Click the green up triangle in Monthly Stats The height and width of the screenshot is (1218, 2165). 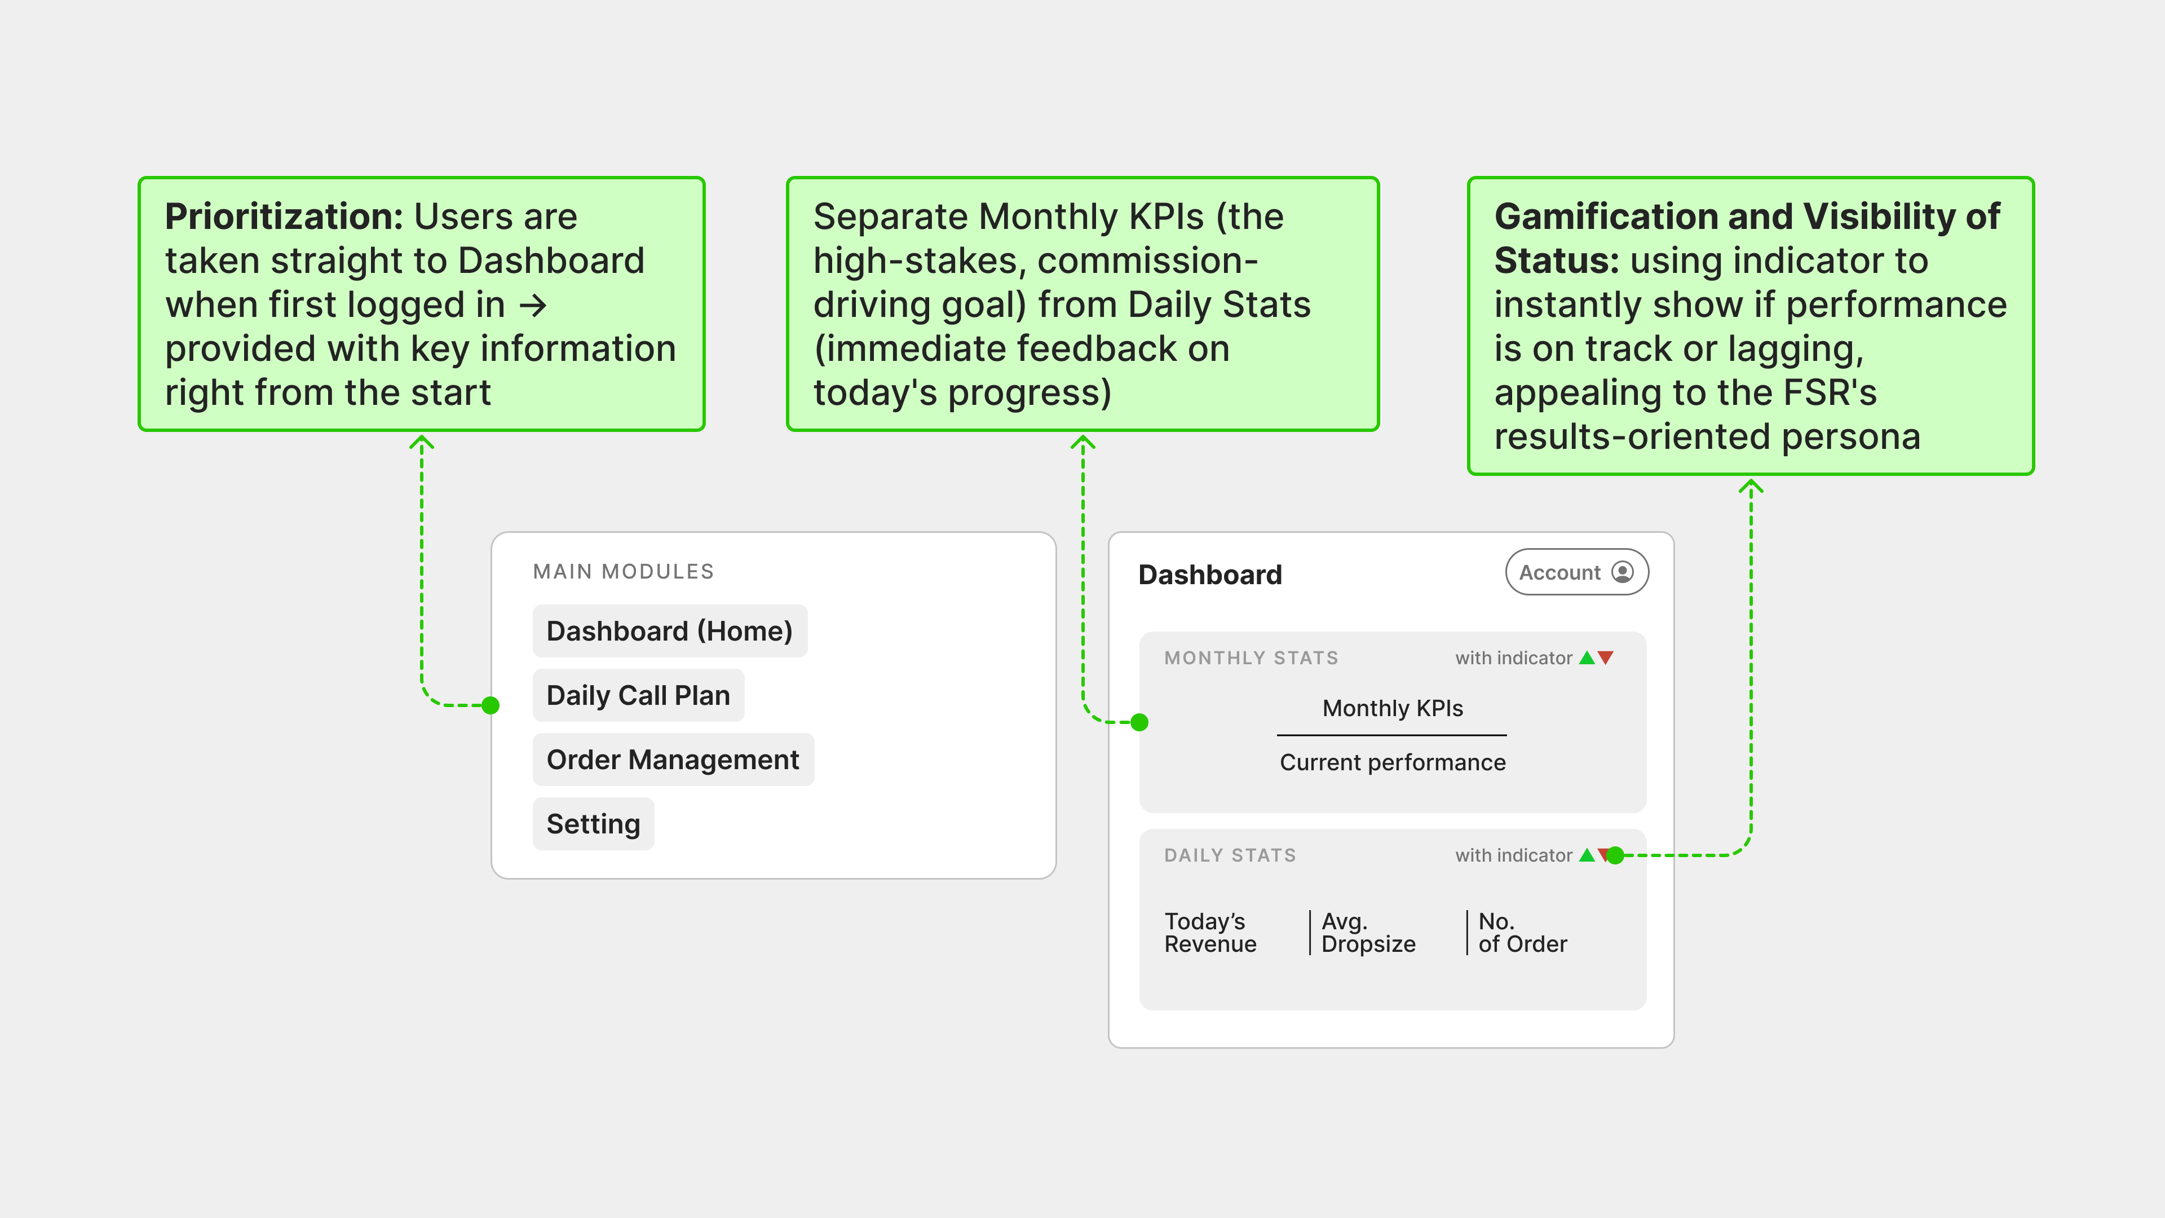click(x=1587, y=658)
